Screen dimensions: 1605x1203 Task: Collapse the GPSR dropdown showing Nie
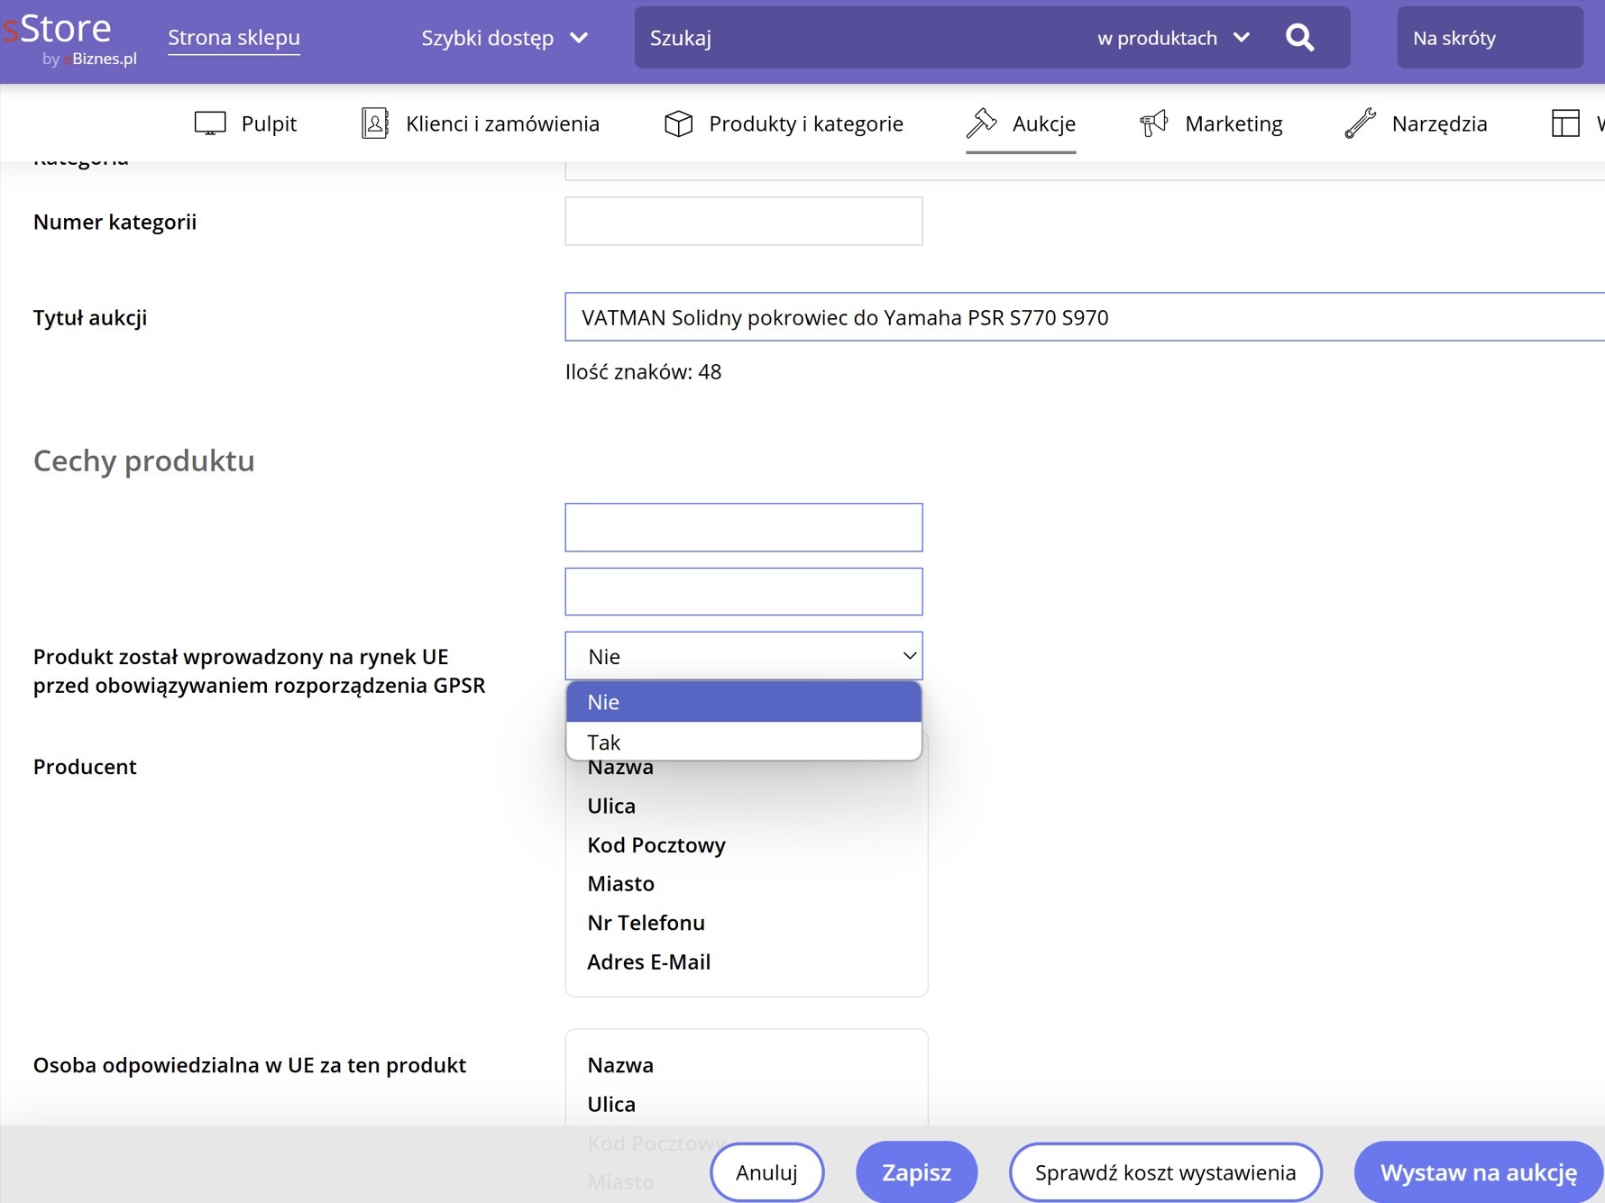pyautogui.click(x=743, y=656)
